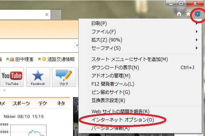Expand the セーフティ(S) submenu
The image size is (205, 136).
point(145,48)
